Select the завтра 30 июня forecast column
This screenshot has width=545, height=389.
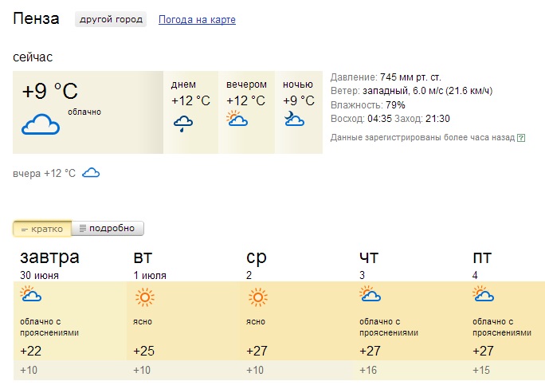(x=70, y=313)
